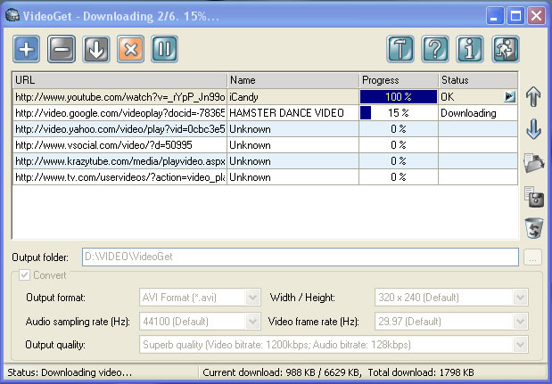
Task: Click the Add video (plus) toolbar button
Action: click(27, 48)
